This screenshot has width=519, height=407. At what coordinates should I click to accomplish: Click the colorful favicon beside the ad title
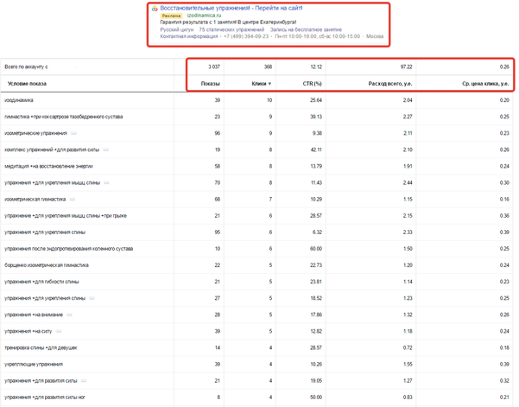point(155,9)
